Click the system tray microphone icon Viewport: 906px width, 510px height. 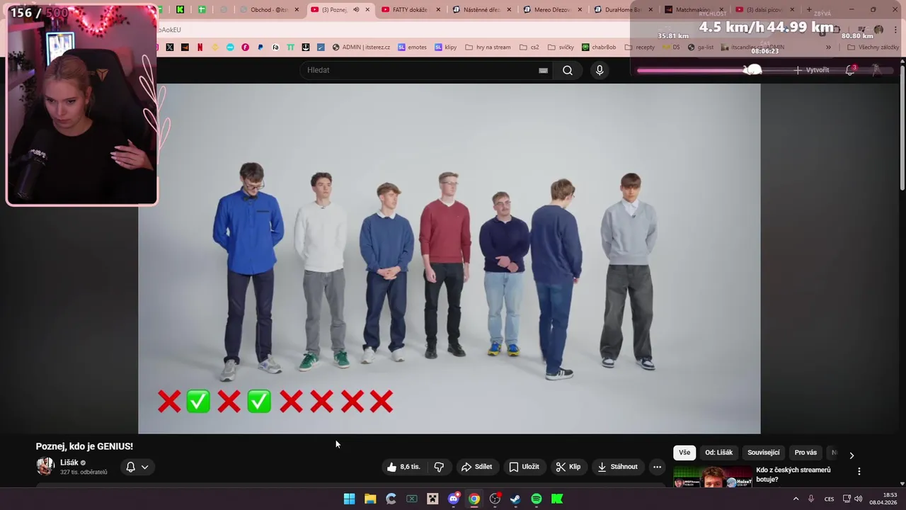click(811, 499)
